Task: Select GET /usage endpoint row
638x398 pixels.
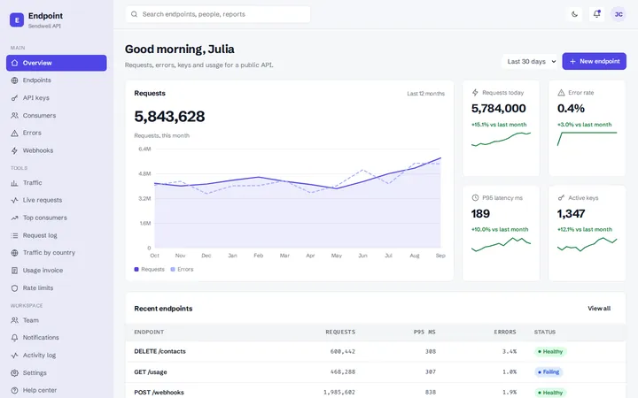Action: click(x=376, y=372)
